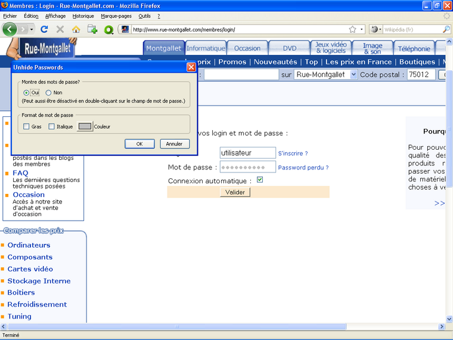
Task: Click the Mot de passe field
Action: coord(248,167)
